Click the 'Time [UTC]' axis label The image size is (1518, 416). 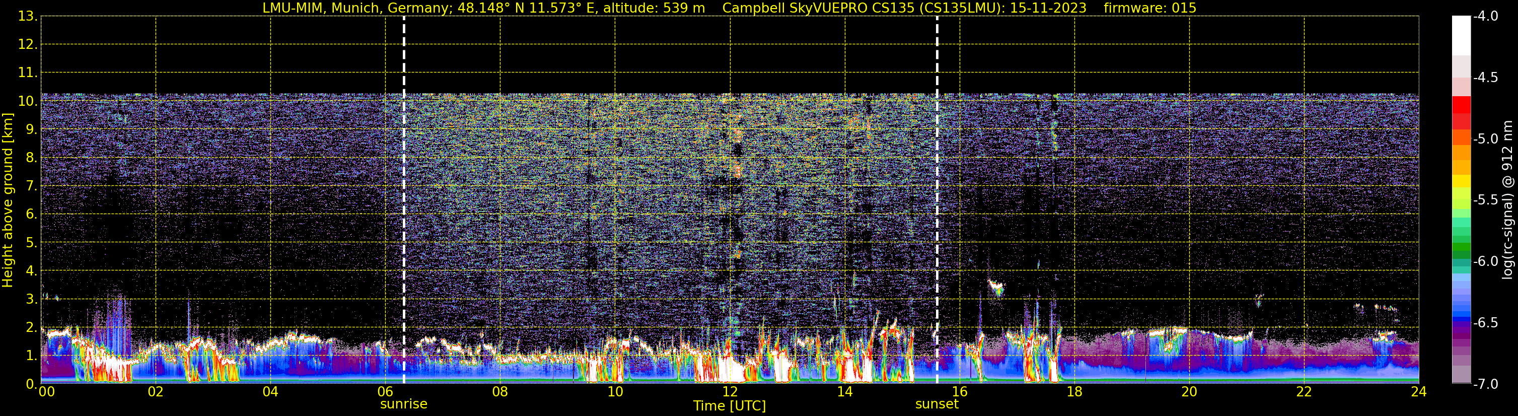coord(730,406)
